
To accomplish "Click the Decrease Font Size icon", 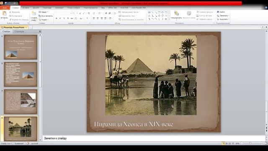I will 84,13.
